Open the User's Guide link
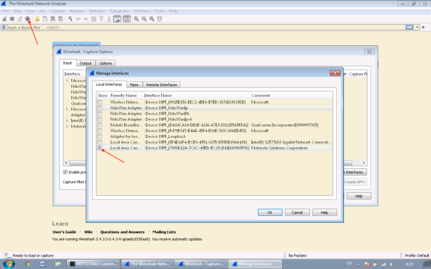The height and width of the screenshot is (269, 431). [x=64, y=232]
